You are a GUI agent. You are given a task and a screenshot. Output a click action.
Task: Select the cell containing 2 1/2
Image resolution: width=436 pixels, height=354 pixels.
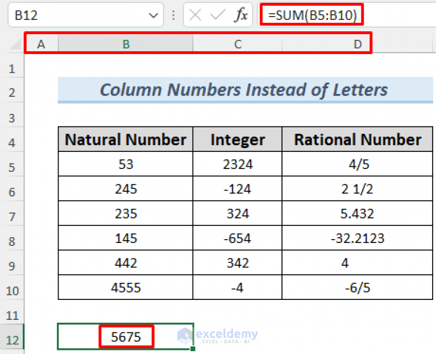click(358, 189)
